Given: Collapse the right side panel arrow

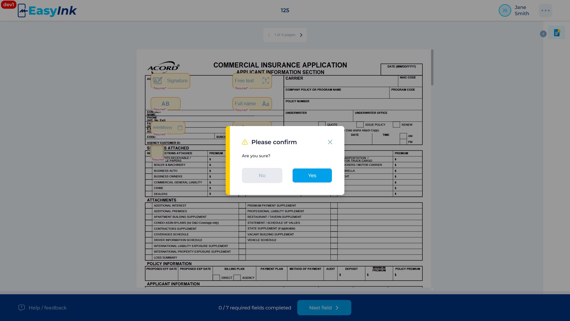Looking at the screenshot, I should click(543, 34).
